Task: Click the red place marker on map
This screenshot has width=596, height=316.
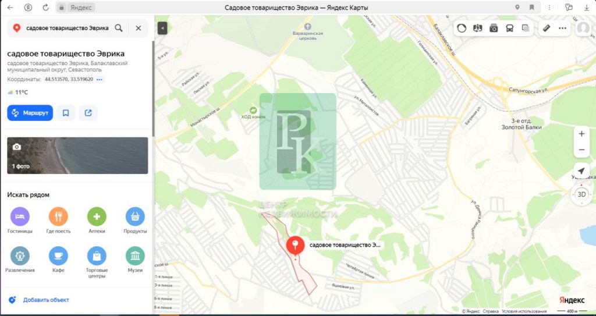Action: pos(295,246)
